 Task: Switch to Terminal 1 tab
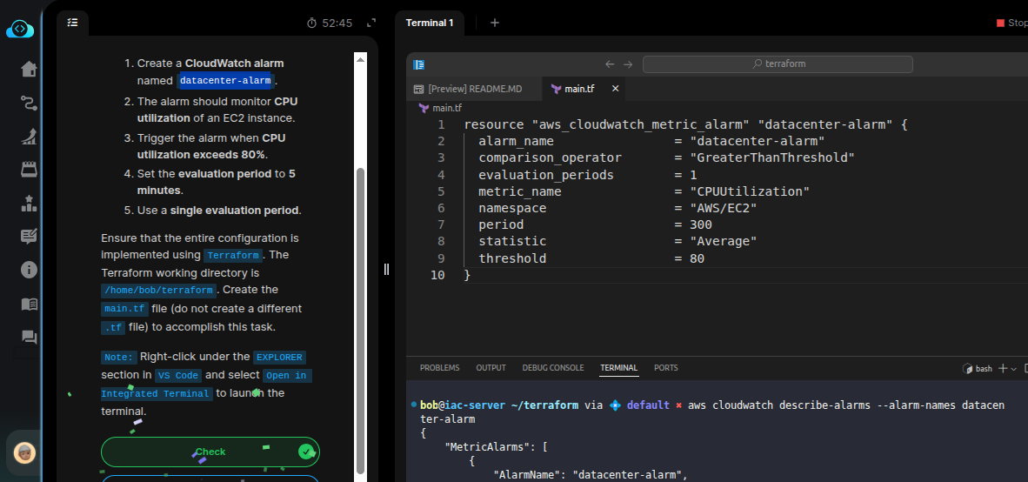point(430,23)
